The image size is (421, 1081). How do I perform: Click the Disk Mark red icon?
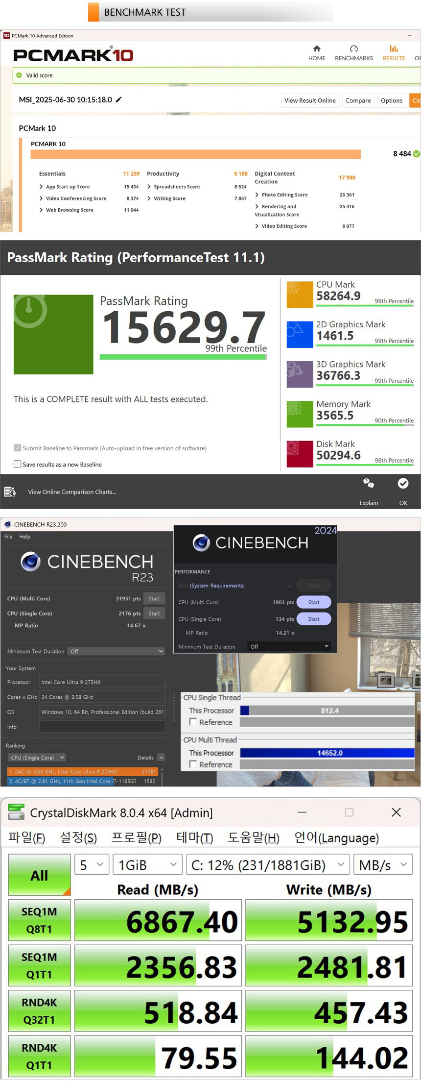pyautogui.click(x=300, y=454)
